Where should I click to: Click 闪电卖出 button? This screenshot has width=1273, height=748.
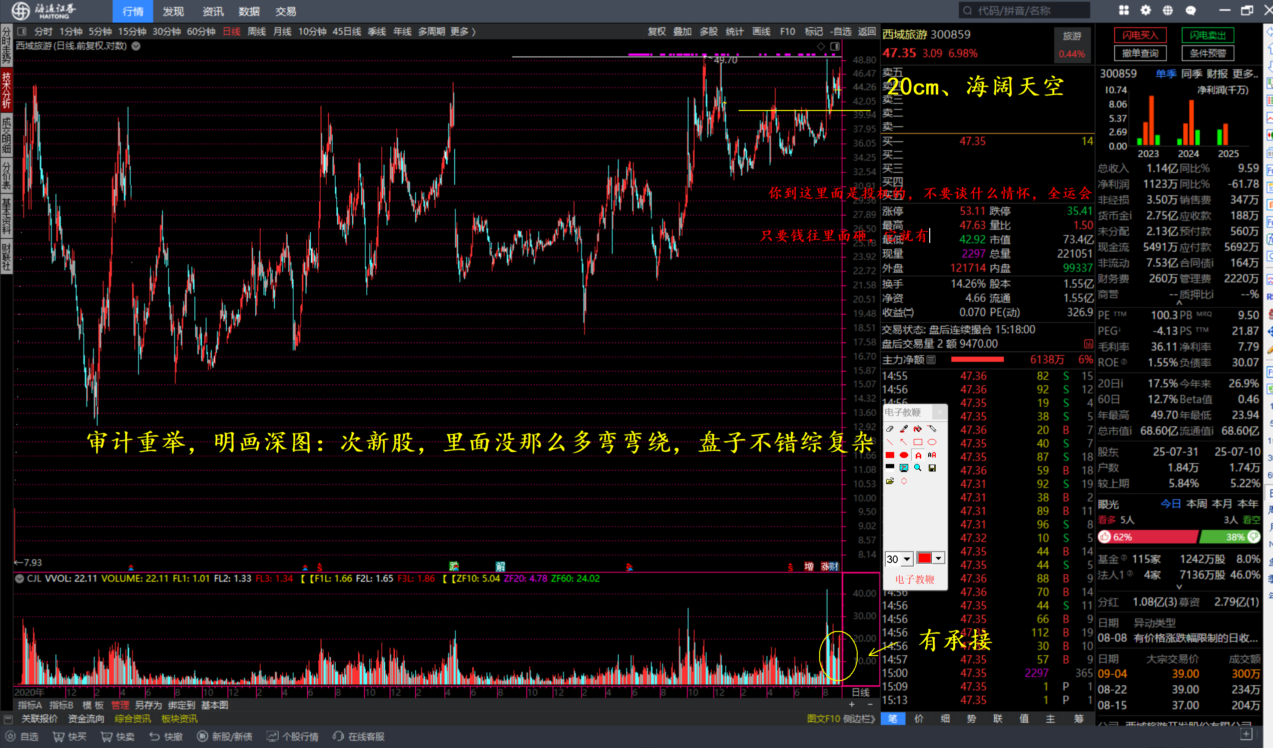coord(1208,35)
